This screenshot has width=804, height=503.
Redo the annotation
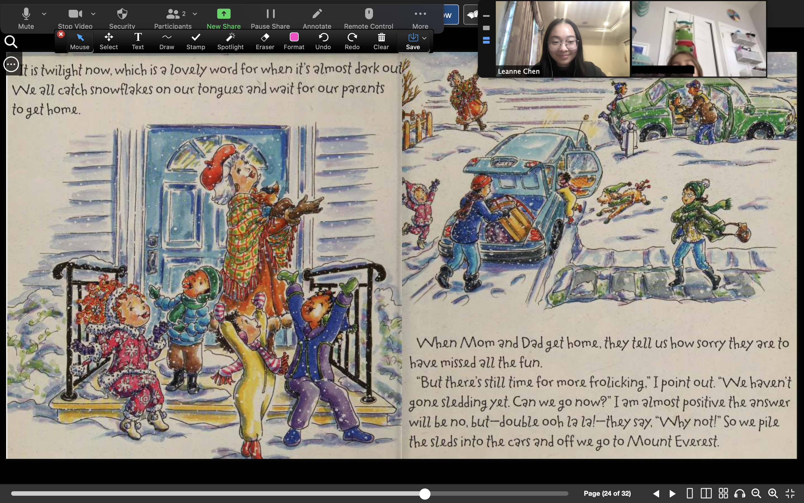(352, 41)
